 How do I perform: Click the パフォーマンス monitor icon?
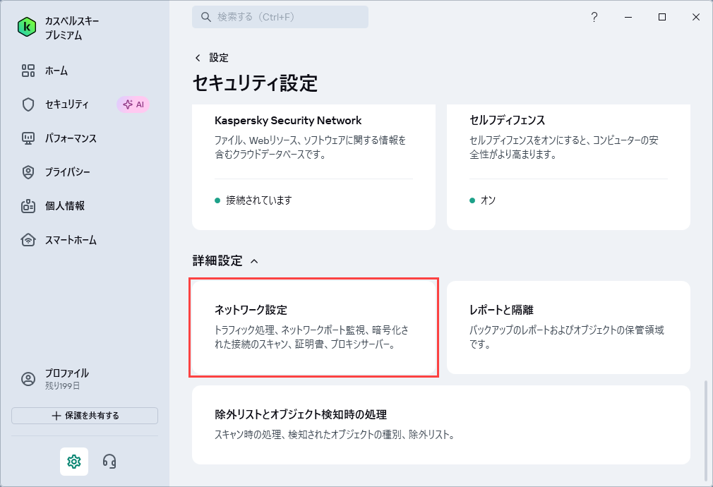pyautogui.click(x=28, y=138)
